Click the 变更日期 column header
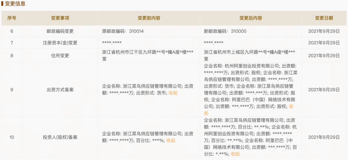Image resolution: width=348 pixels, height=160 pixels. click(324, 18)
